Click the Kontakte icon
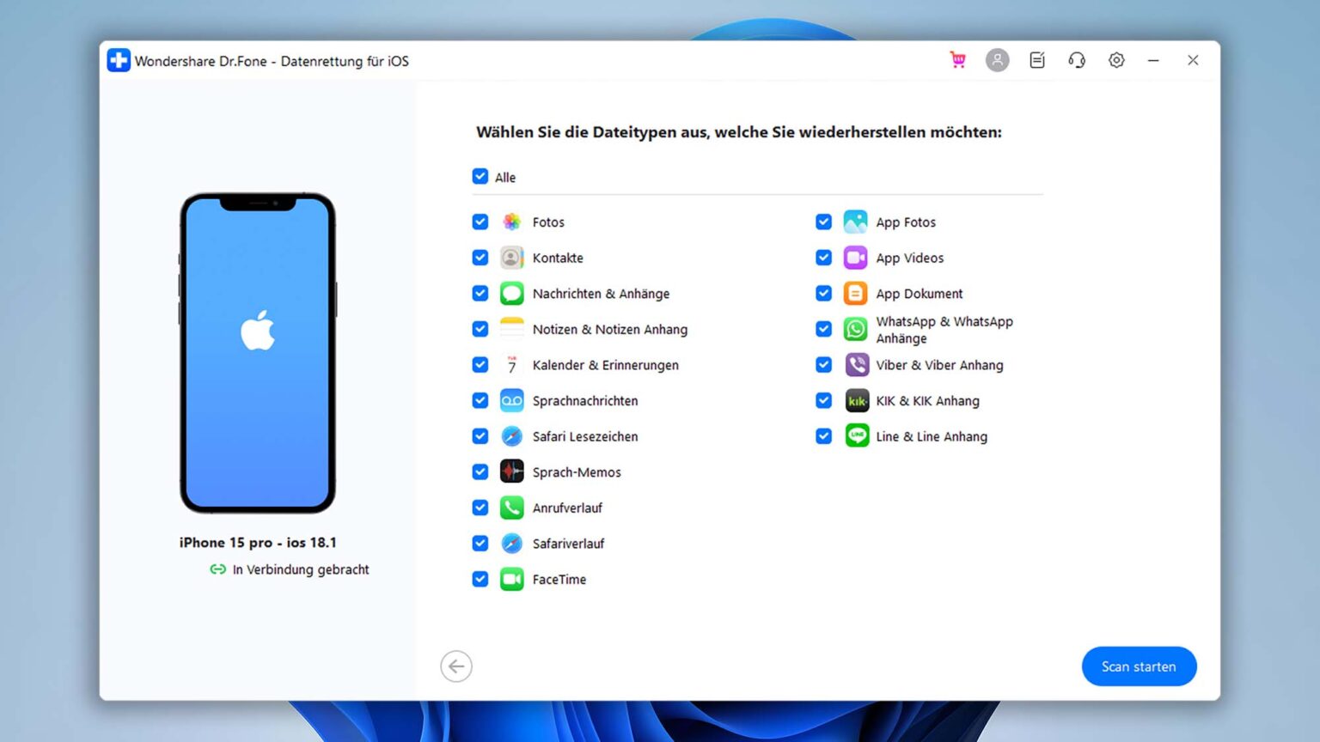 [511, 258]
